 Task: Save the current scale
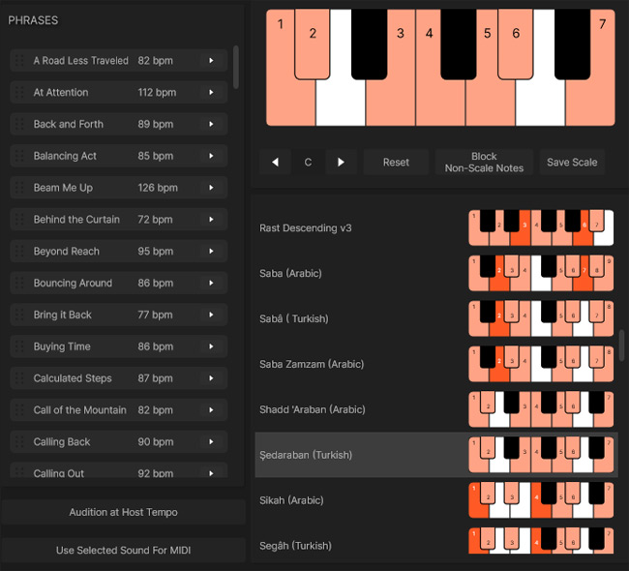(572, 163)
